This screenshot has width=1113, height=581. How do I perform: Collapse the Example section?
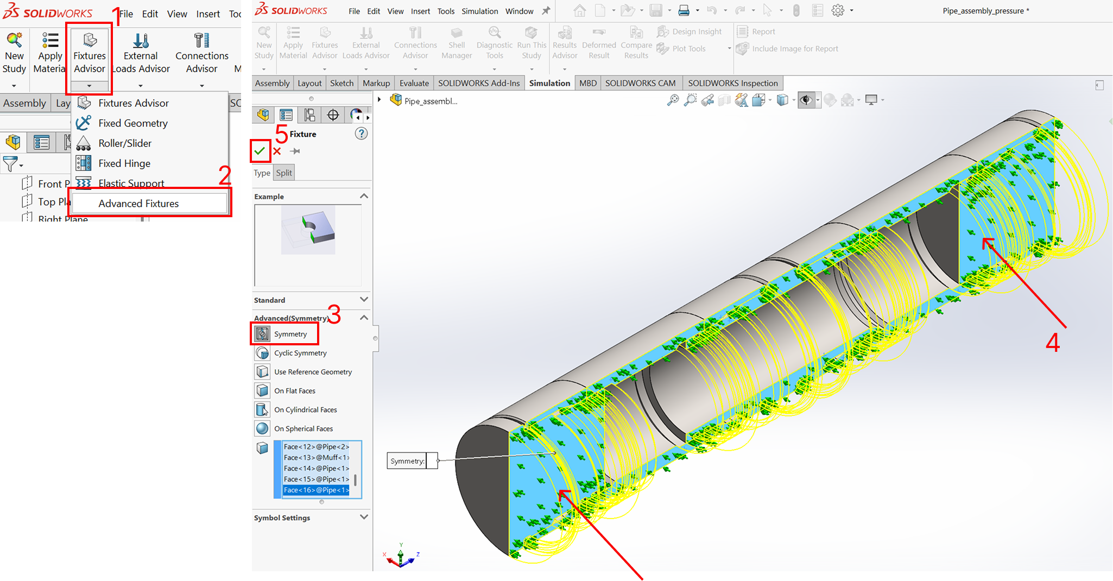click(x=364, y=196)
